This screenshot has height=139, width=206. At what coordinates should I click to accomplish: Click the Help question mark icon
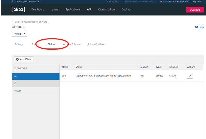196,27
